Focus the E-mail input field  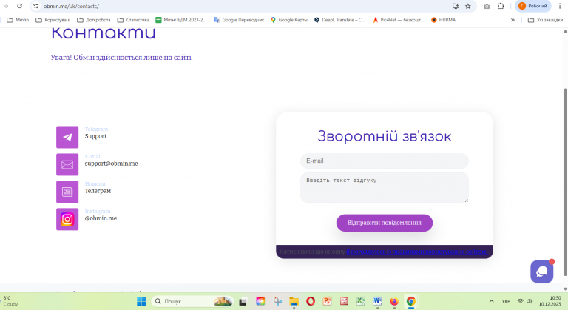(x=385, y=161)
